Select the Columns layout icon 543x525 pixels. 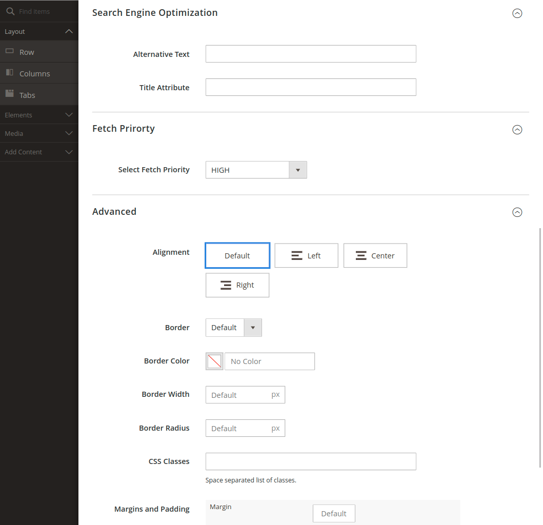[x=10, y=72]
